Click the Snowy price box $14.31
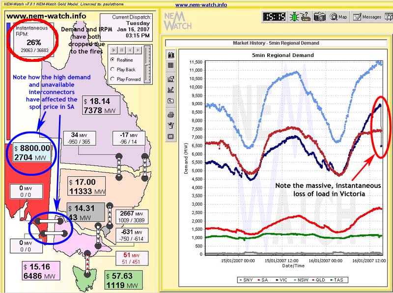The height and width of the screenshot is (293, 393). [85, 212]
